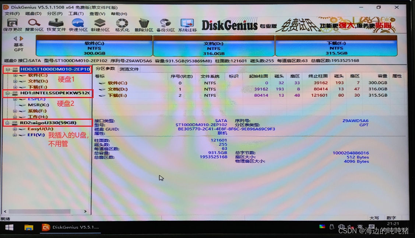
Task: Select RD2:aigoU330(59GB) in the disk tree
Action: click(x=48, y=123)
